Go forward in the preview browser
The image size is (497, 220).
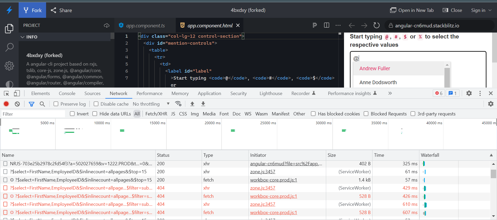click(364, 25)
